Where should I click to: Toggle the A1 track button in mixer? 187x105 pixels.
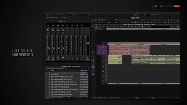(x=48, y=60)
